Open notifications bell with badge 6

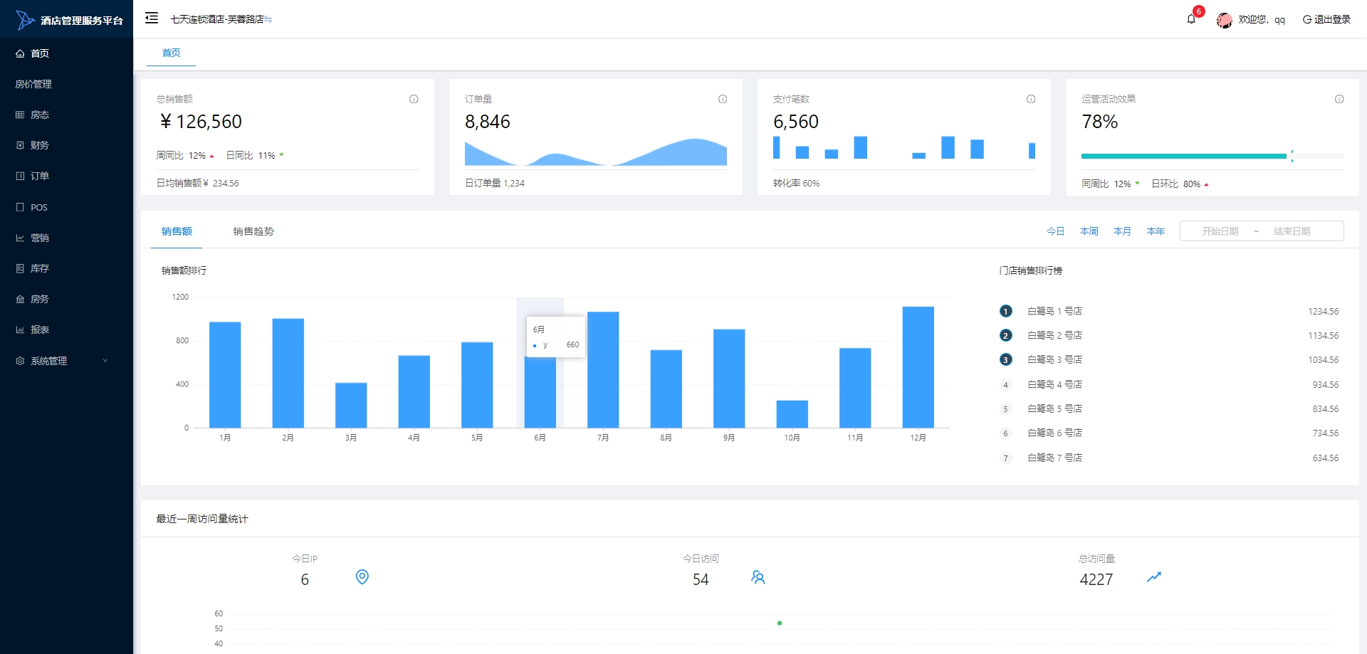point(1191,19)
